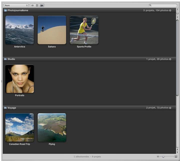Click the large thumbnail size icon
This screenshot has height=161, width=180.
[x=176, y=157]
